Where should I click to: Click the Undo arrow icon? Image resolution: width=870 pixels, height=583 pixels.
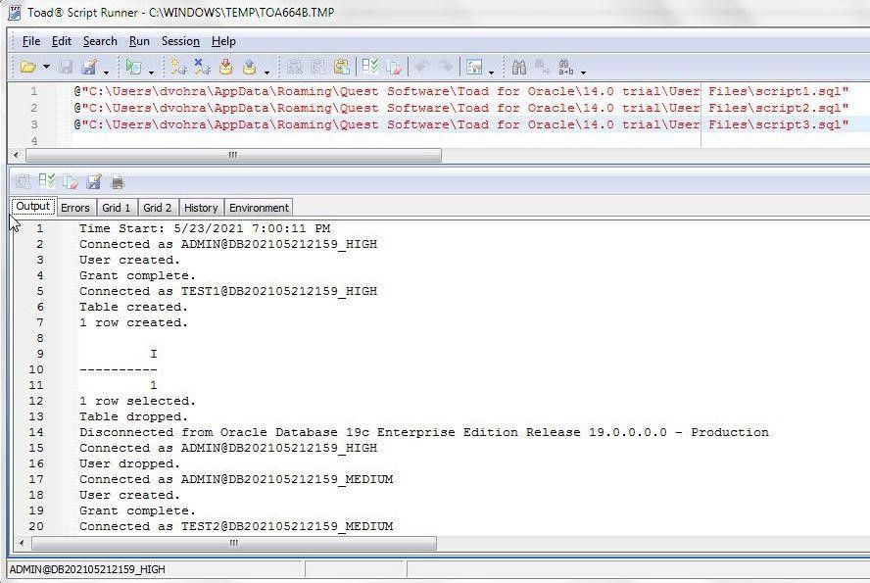pos(421,68)
